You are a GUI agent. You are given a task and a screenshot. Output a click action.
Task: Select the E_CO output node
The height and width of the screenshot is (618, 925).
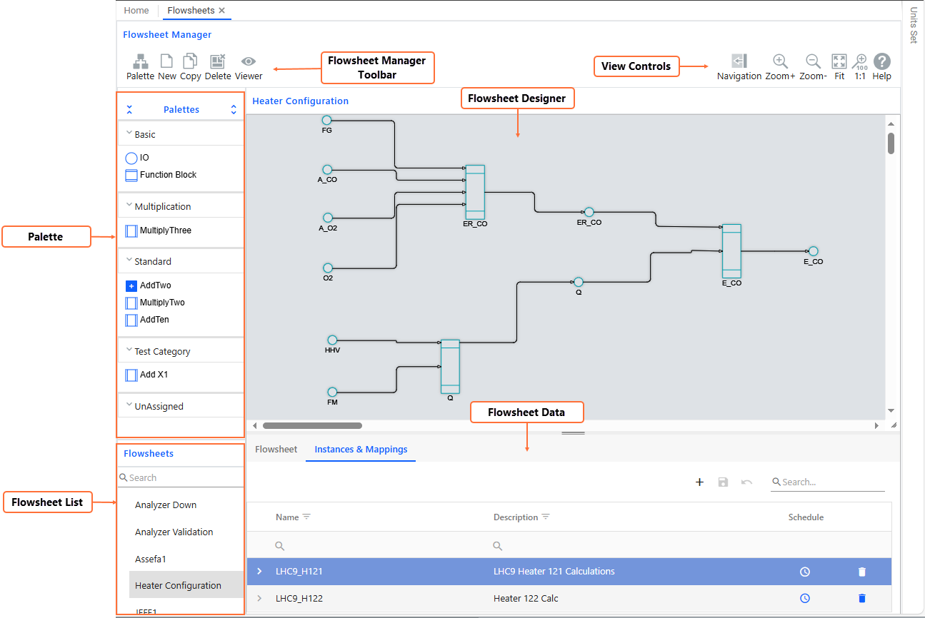(813, 251)
